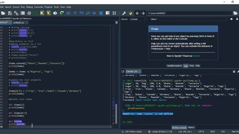239x134 pixels.
Task: Open the View menu
Action: click(x=62, y=7)
